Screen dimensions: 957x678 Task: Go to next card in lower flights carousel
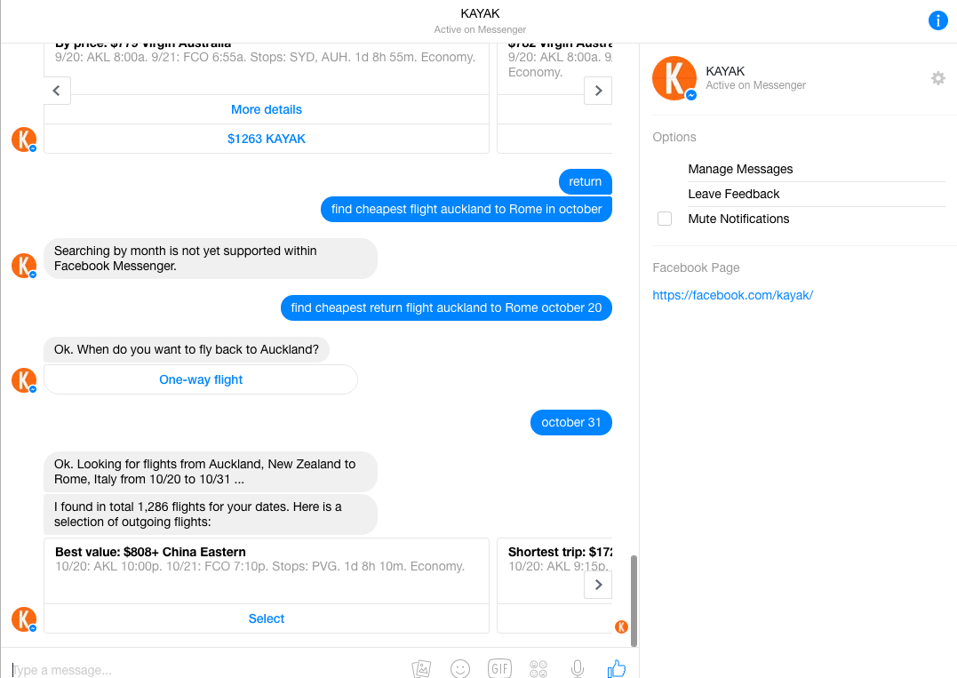click(598, 585)
